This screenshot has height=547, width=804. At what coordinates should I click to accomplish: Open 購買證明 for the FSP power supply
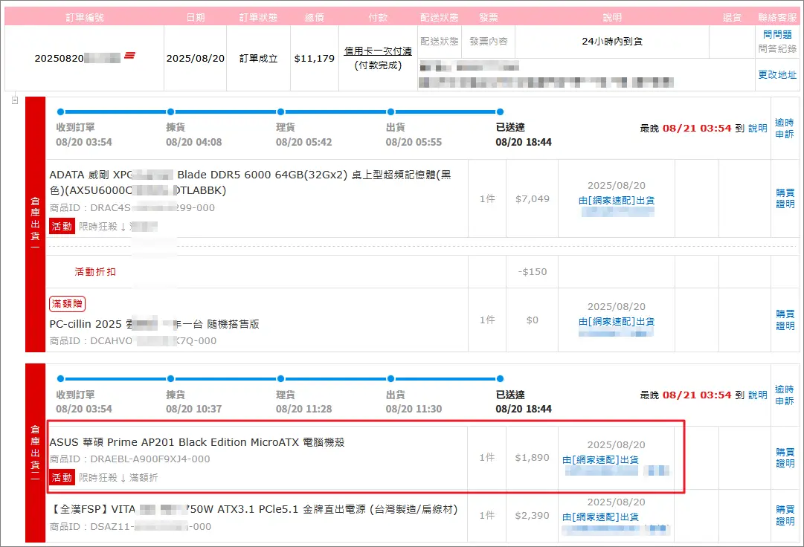click(785, 515)
